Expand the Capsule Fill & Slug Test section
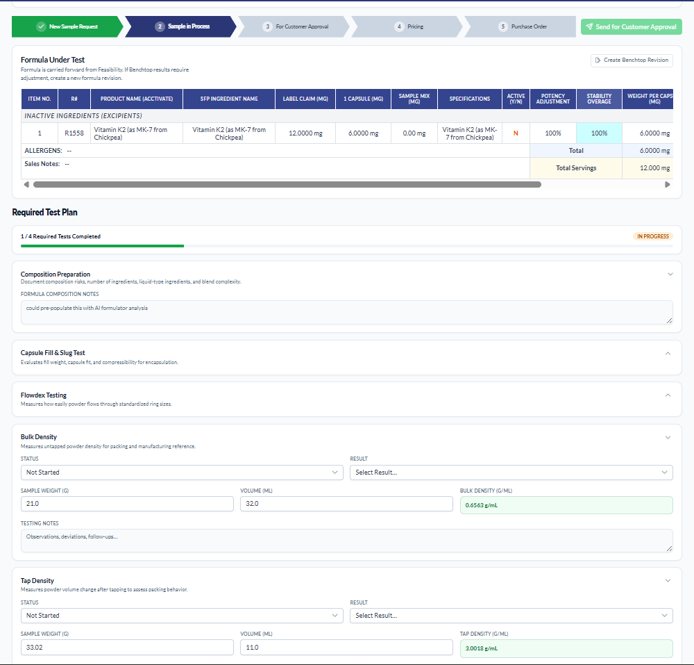This screenshot has width=694, height=665. coord(668,354)
